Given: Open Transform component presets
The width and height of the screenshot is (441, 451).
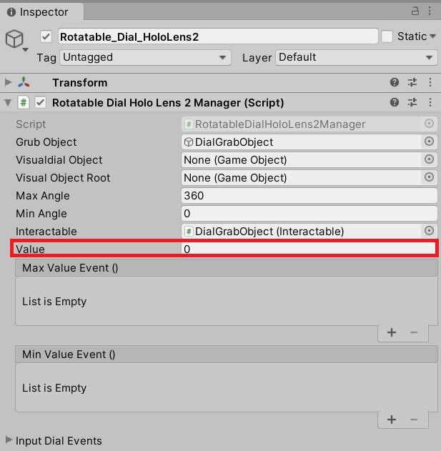Looking at the screenshot, I should (412, 82).
